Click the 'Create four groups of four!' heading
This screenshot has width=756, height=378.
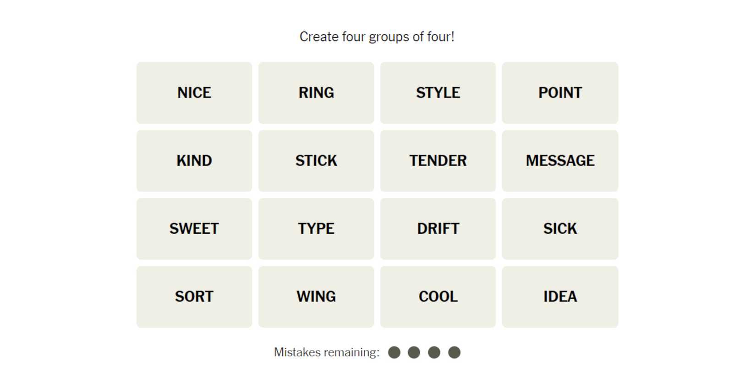[377, 37]
